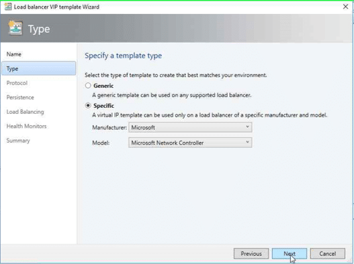The image size is (354, 264).
Task: Go to the Protocol wizard step
Action: point(17,83)
